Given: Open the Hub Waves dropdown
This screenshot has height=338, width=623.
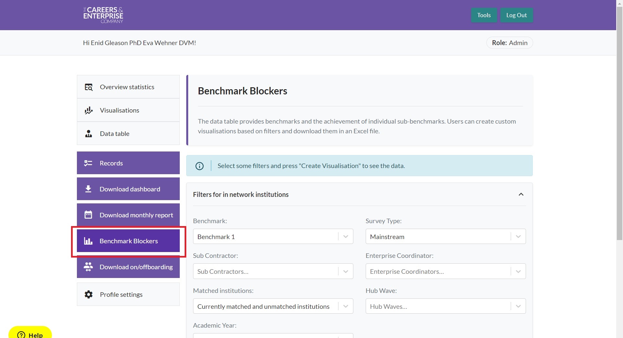Looking at the screenshot, I should pyautogui.click(x=445, y=306).
